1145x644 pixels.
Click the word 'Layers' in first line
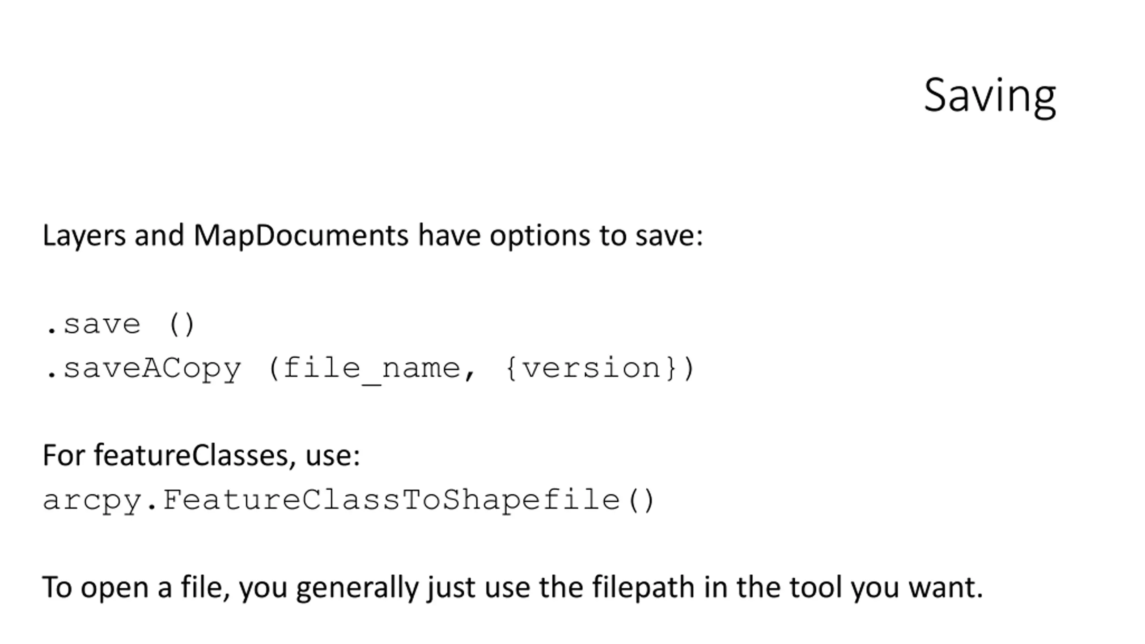[x=84, y=237]
